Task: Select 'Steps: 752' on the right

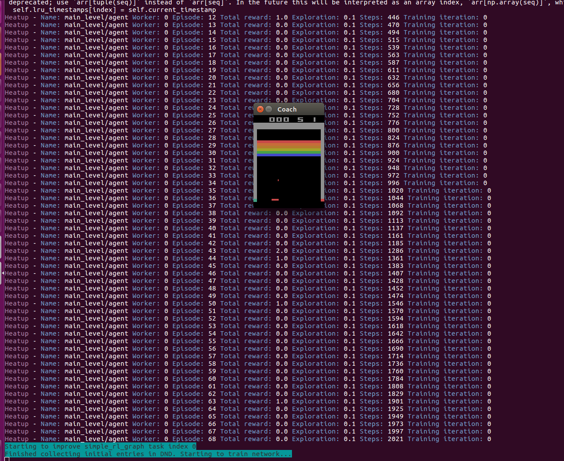Action: [379, 115]
